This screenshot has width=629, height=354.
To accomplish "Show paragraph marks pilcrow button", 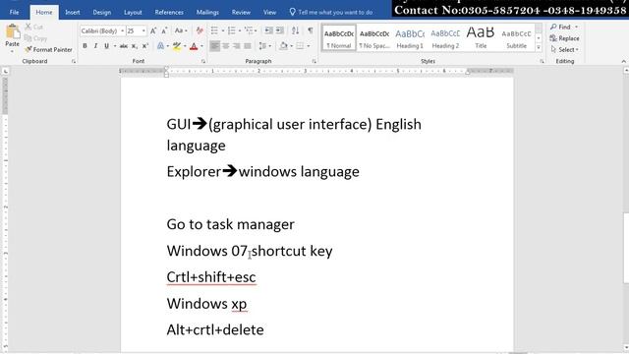I will coord(311,30).
